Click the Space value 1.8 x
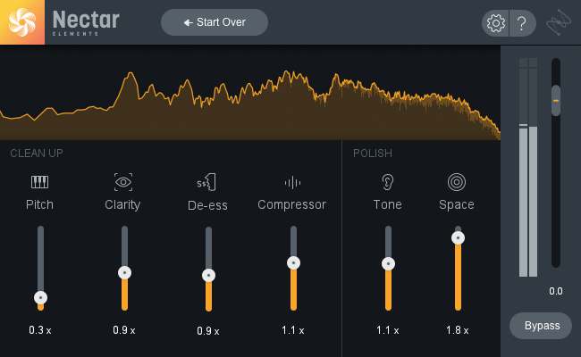581x357 pixels. tap(458, 330)
